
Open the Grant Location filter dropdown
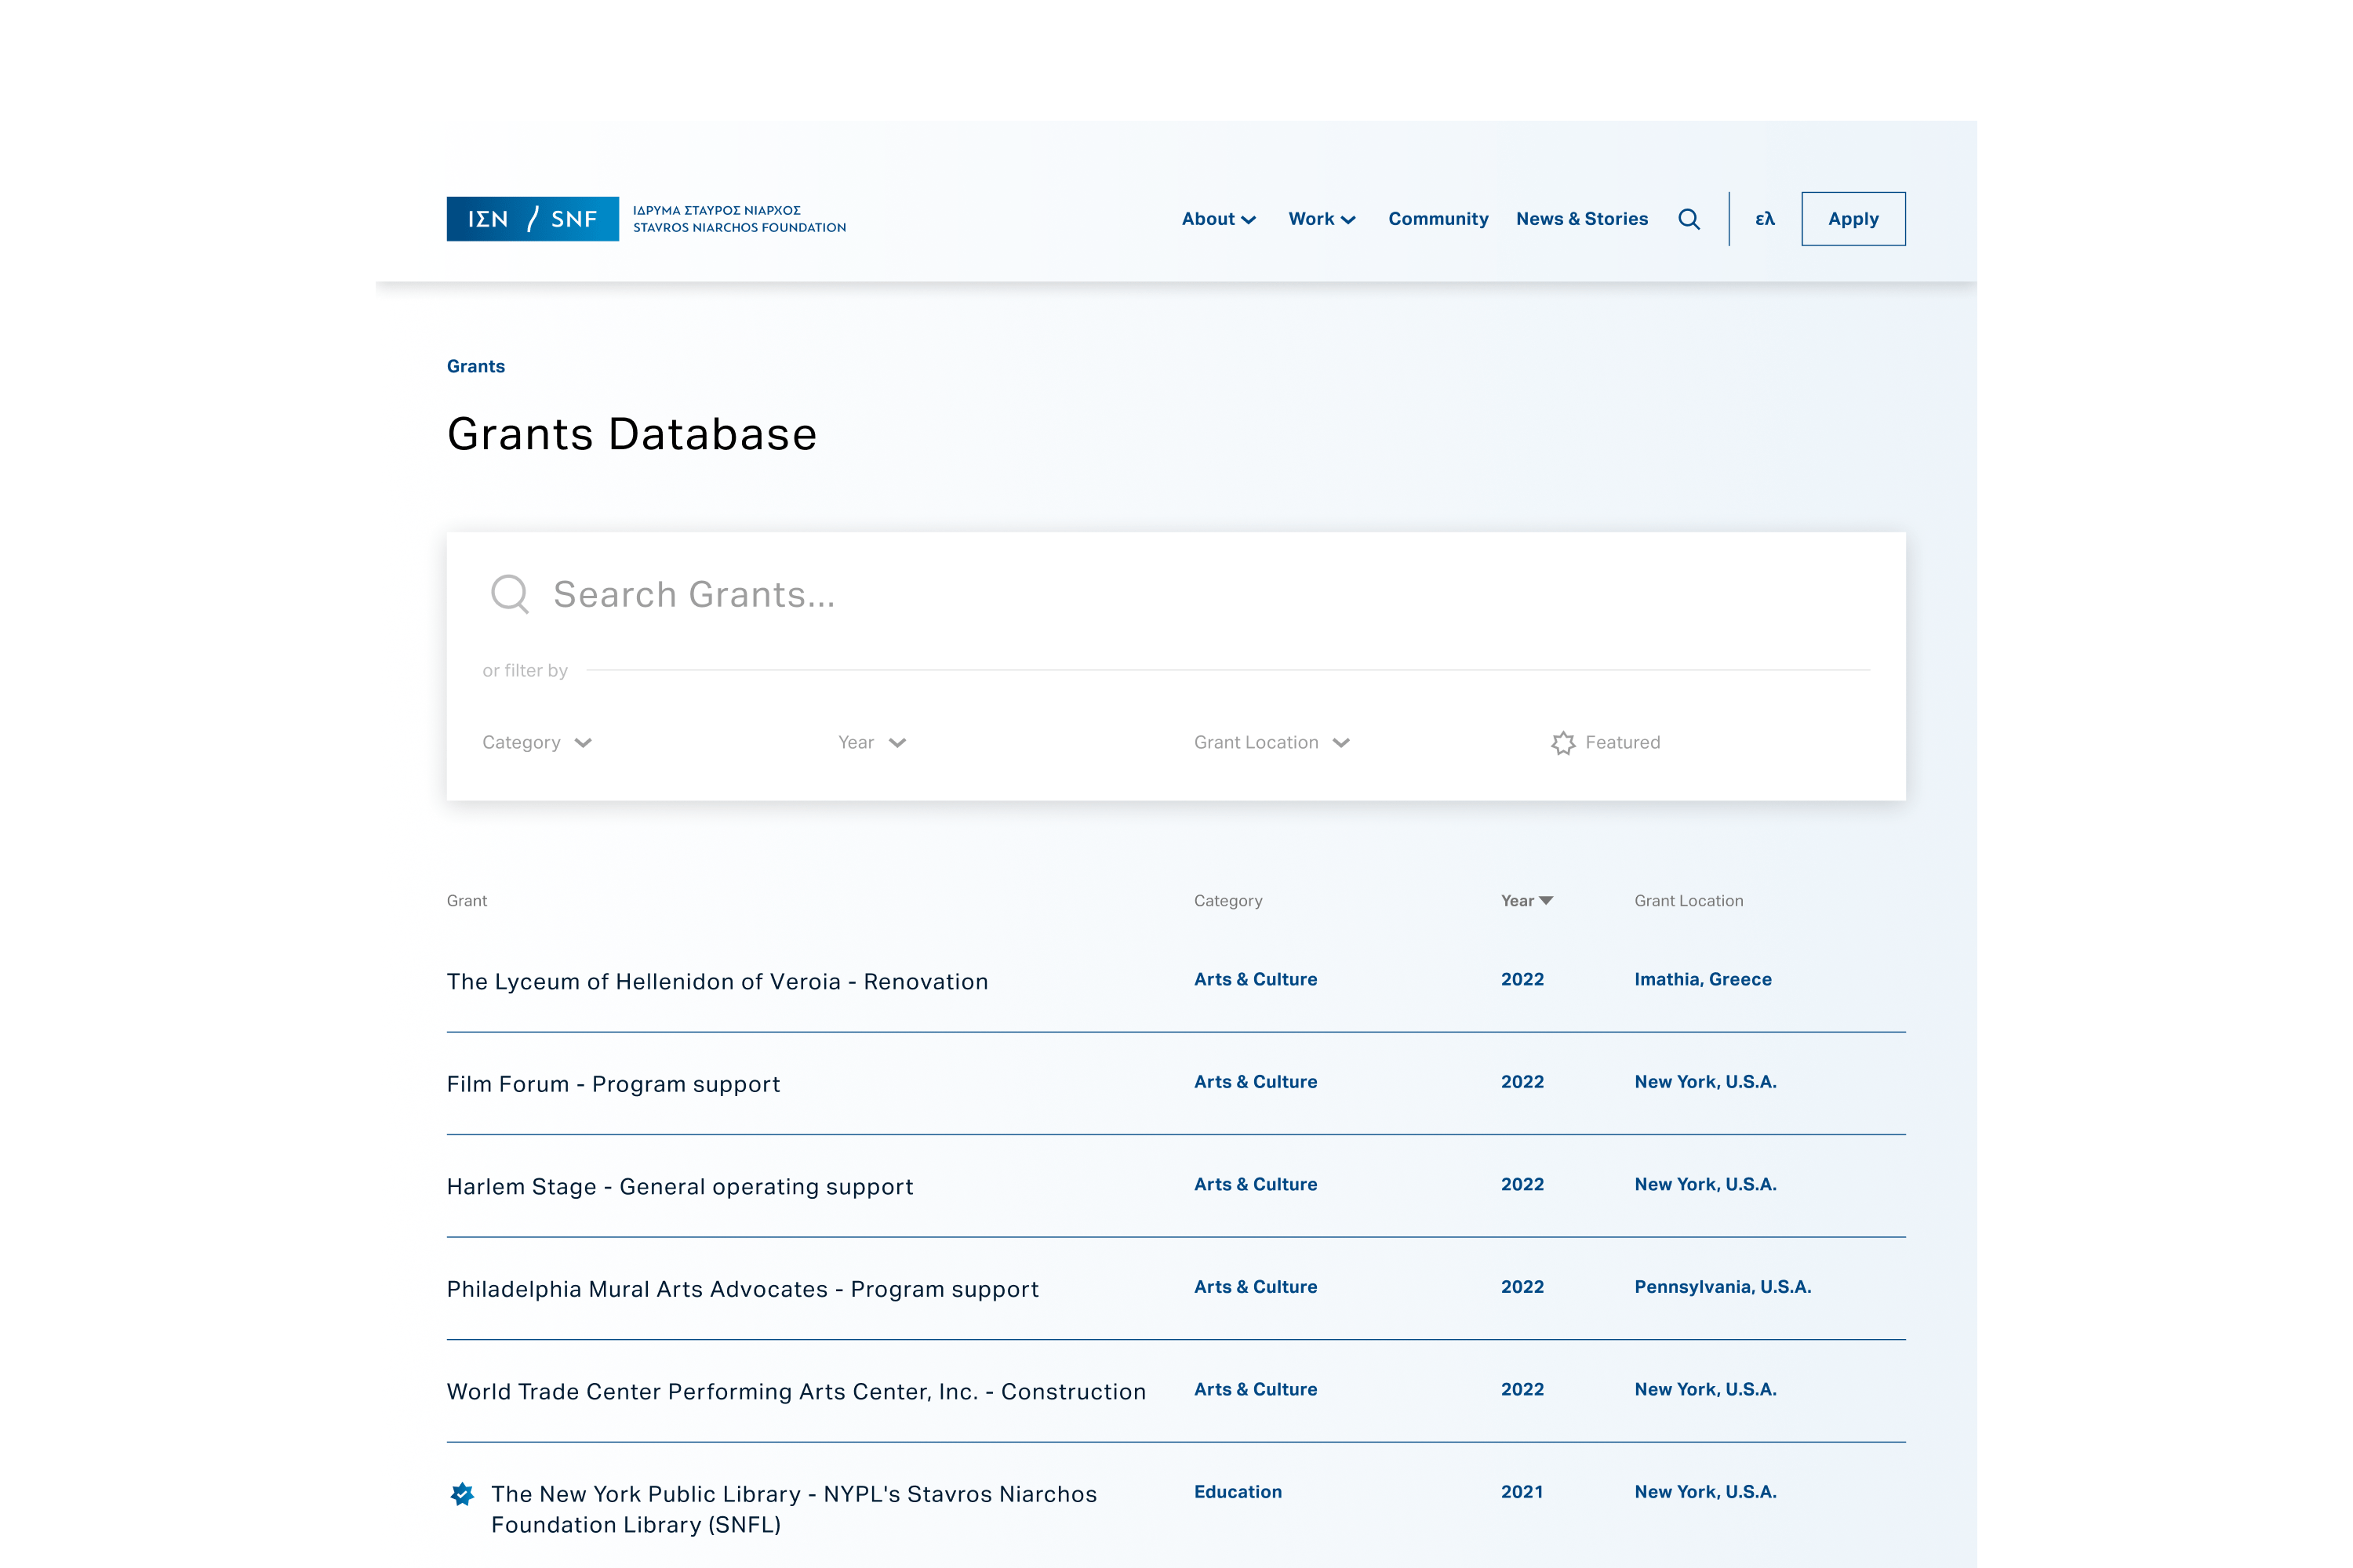tap(1271, 742)
